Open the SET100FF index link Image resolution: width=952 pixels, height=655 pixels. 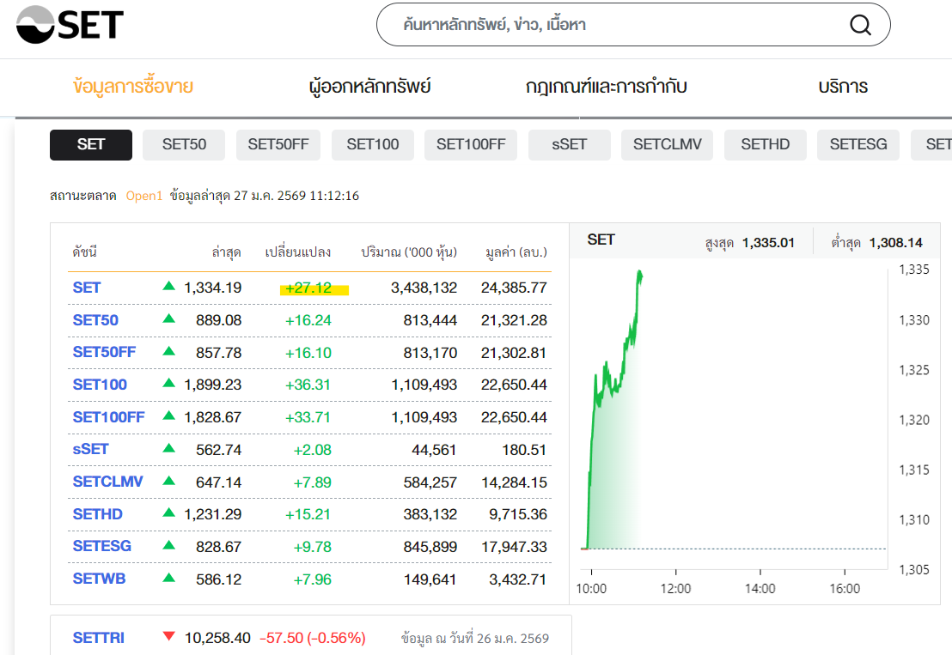[x=108, y=417]
